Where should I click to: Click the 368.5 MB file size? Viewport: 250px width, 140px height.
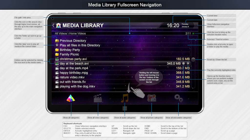click(x=183, y=73)
